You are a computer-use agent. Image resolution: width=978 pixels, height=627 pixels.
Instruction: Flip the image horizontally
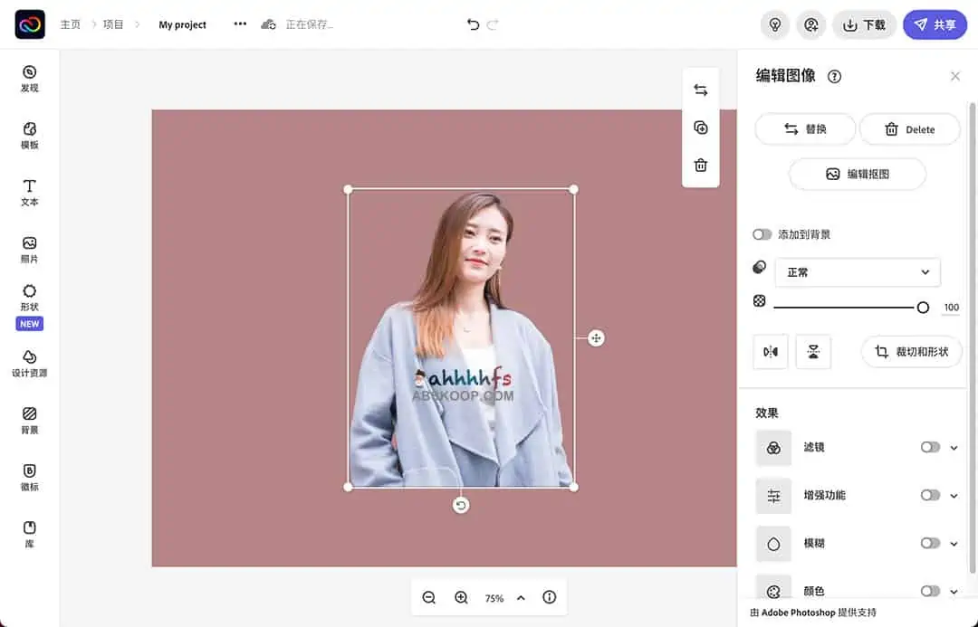coord(770,352)
